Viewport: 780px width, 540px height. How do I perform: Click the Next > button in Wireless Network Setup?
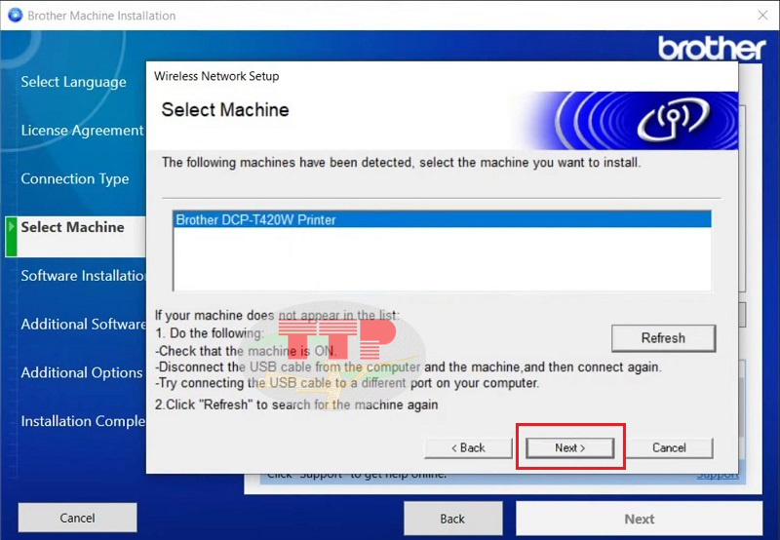569,448
